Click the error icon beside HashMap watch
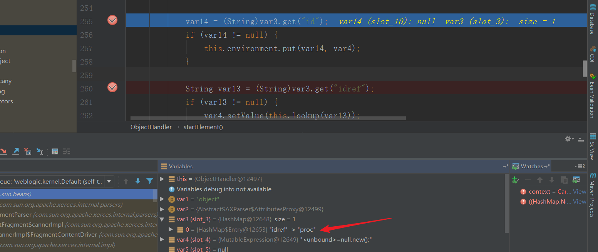Image resolution: width=598 pixels, height=252 pixels. [523, 201]
